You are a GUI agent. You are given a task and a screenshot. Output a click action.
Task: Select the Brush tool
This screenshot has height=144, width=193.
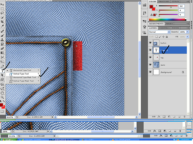click(2, 35)
